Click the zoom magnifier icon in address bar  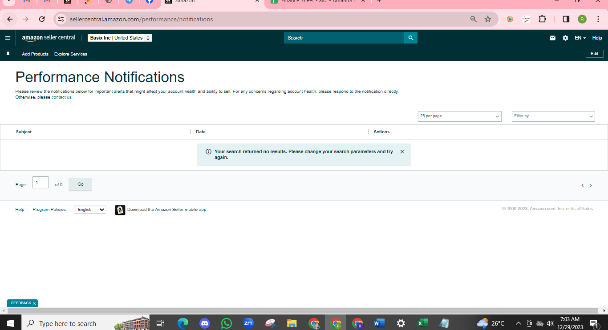click(x=473, y=19)
